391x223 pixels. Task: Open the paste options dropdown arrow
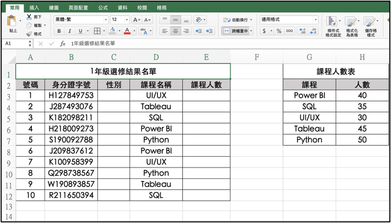[20, 20]
